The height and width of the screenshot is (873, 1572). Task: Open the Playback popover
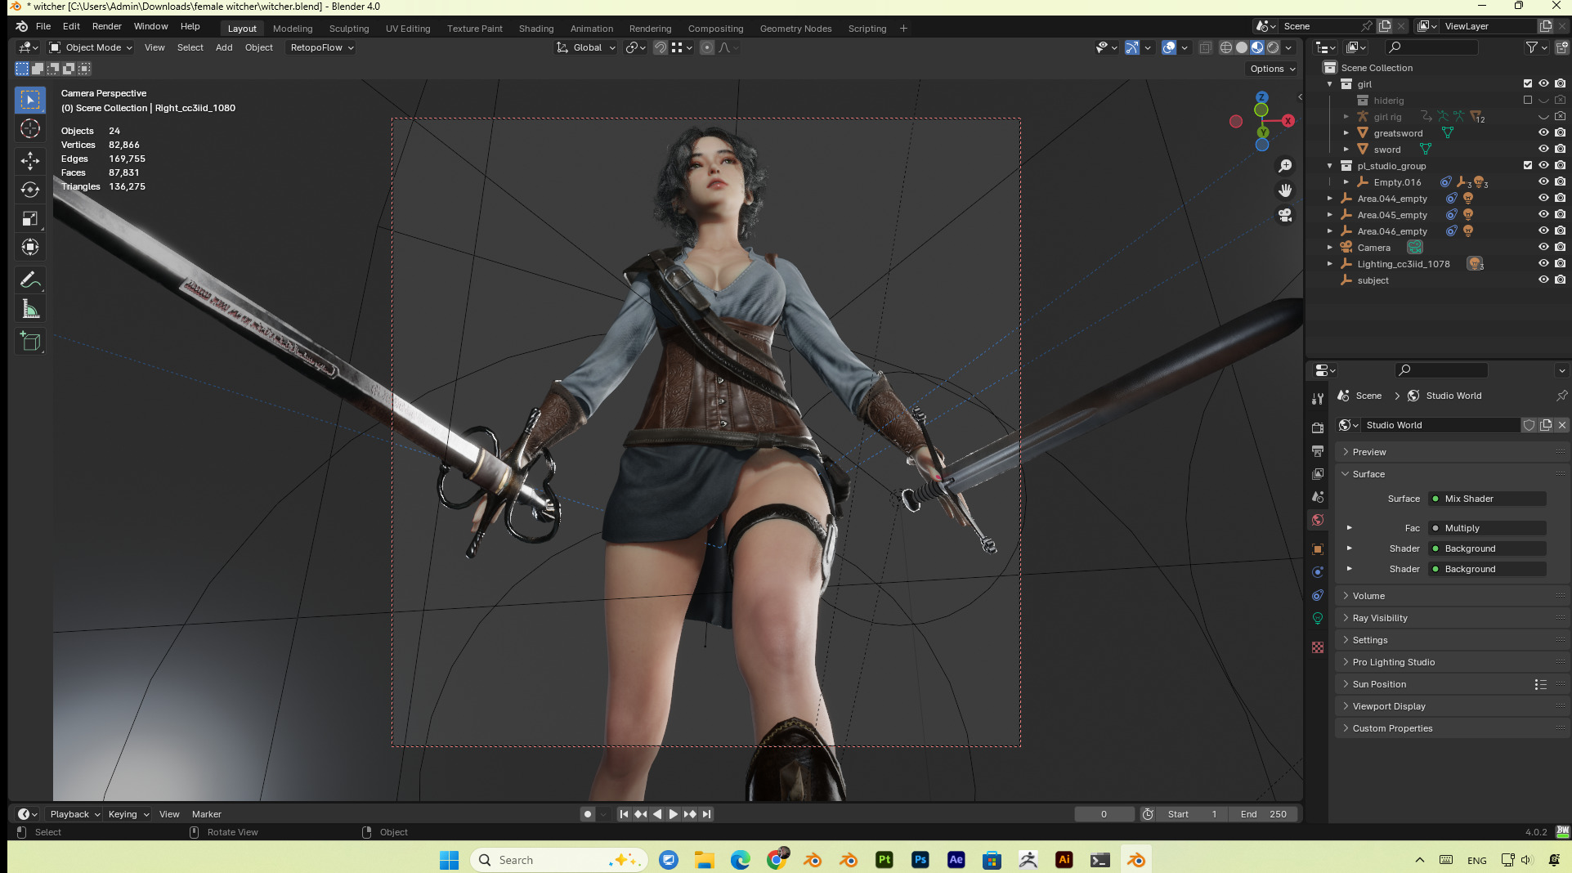click(x=74, y=814)
